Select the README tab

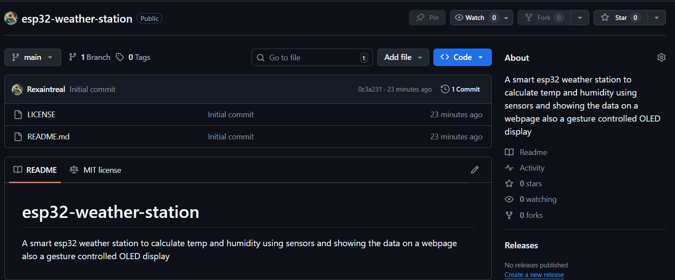35,170
